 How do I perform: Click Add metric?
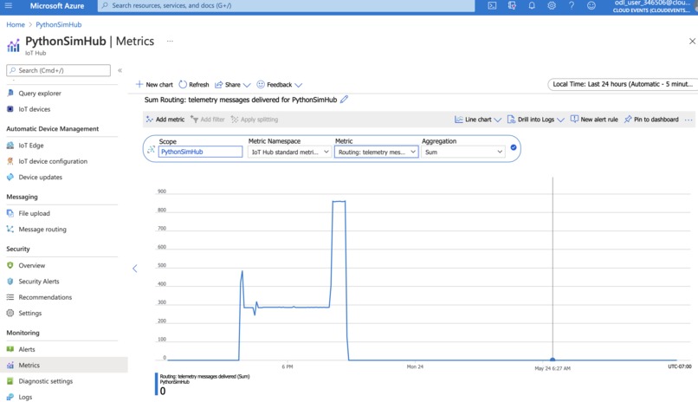(165, 120)
